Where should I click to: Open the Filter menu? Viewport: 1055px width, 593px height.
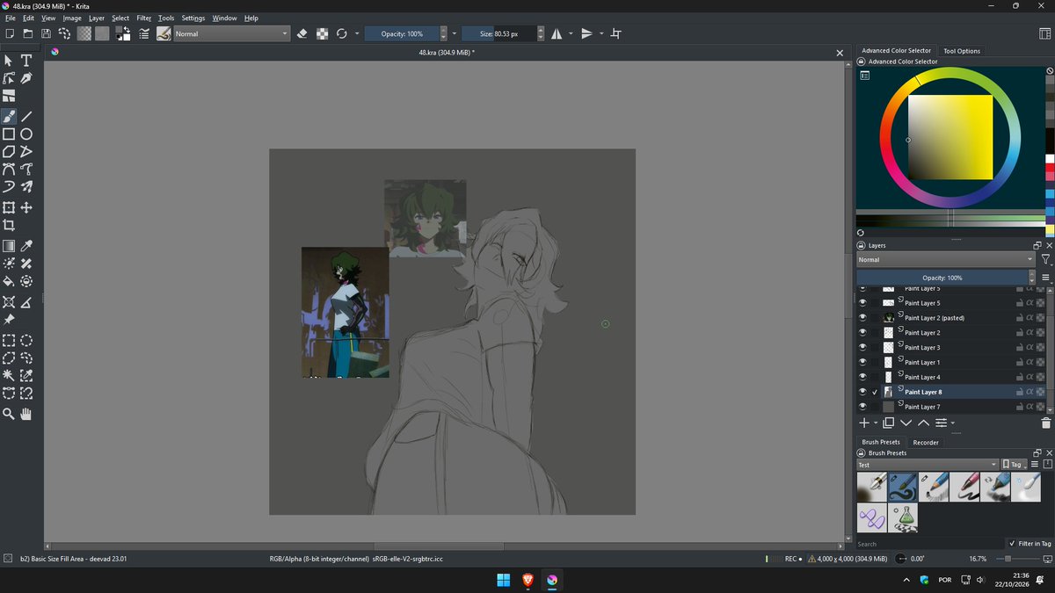point(144,18)
